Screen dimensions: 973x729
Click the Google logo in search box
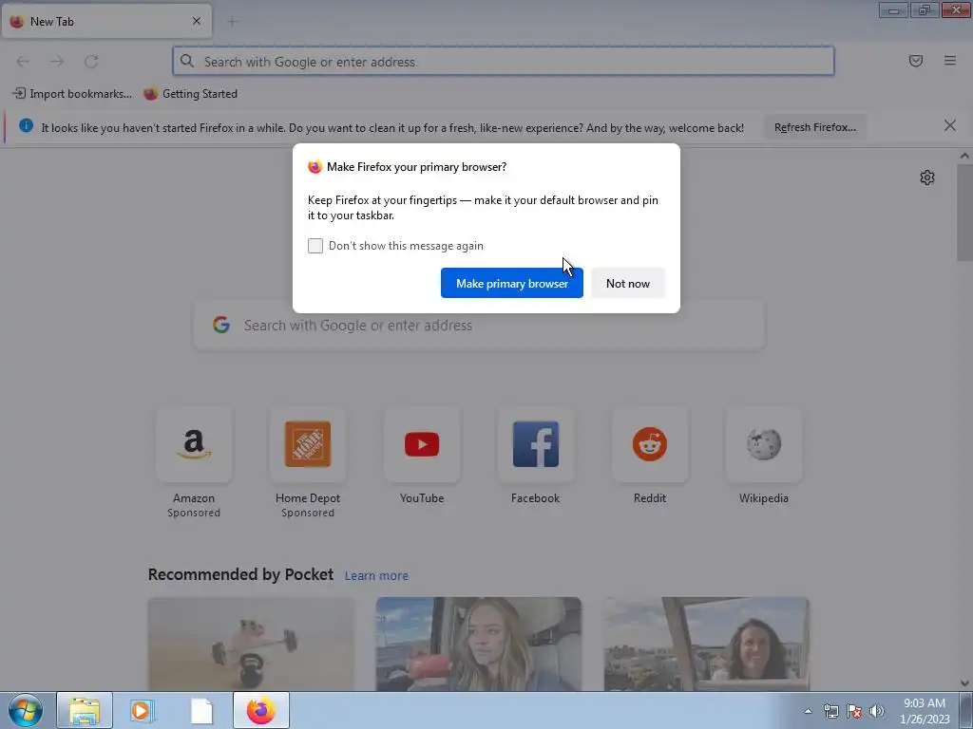click(221, 325)
